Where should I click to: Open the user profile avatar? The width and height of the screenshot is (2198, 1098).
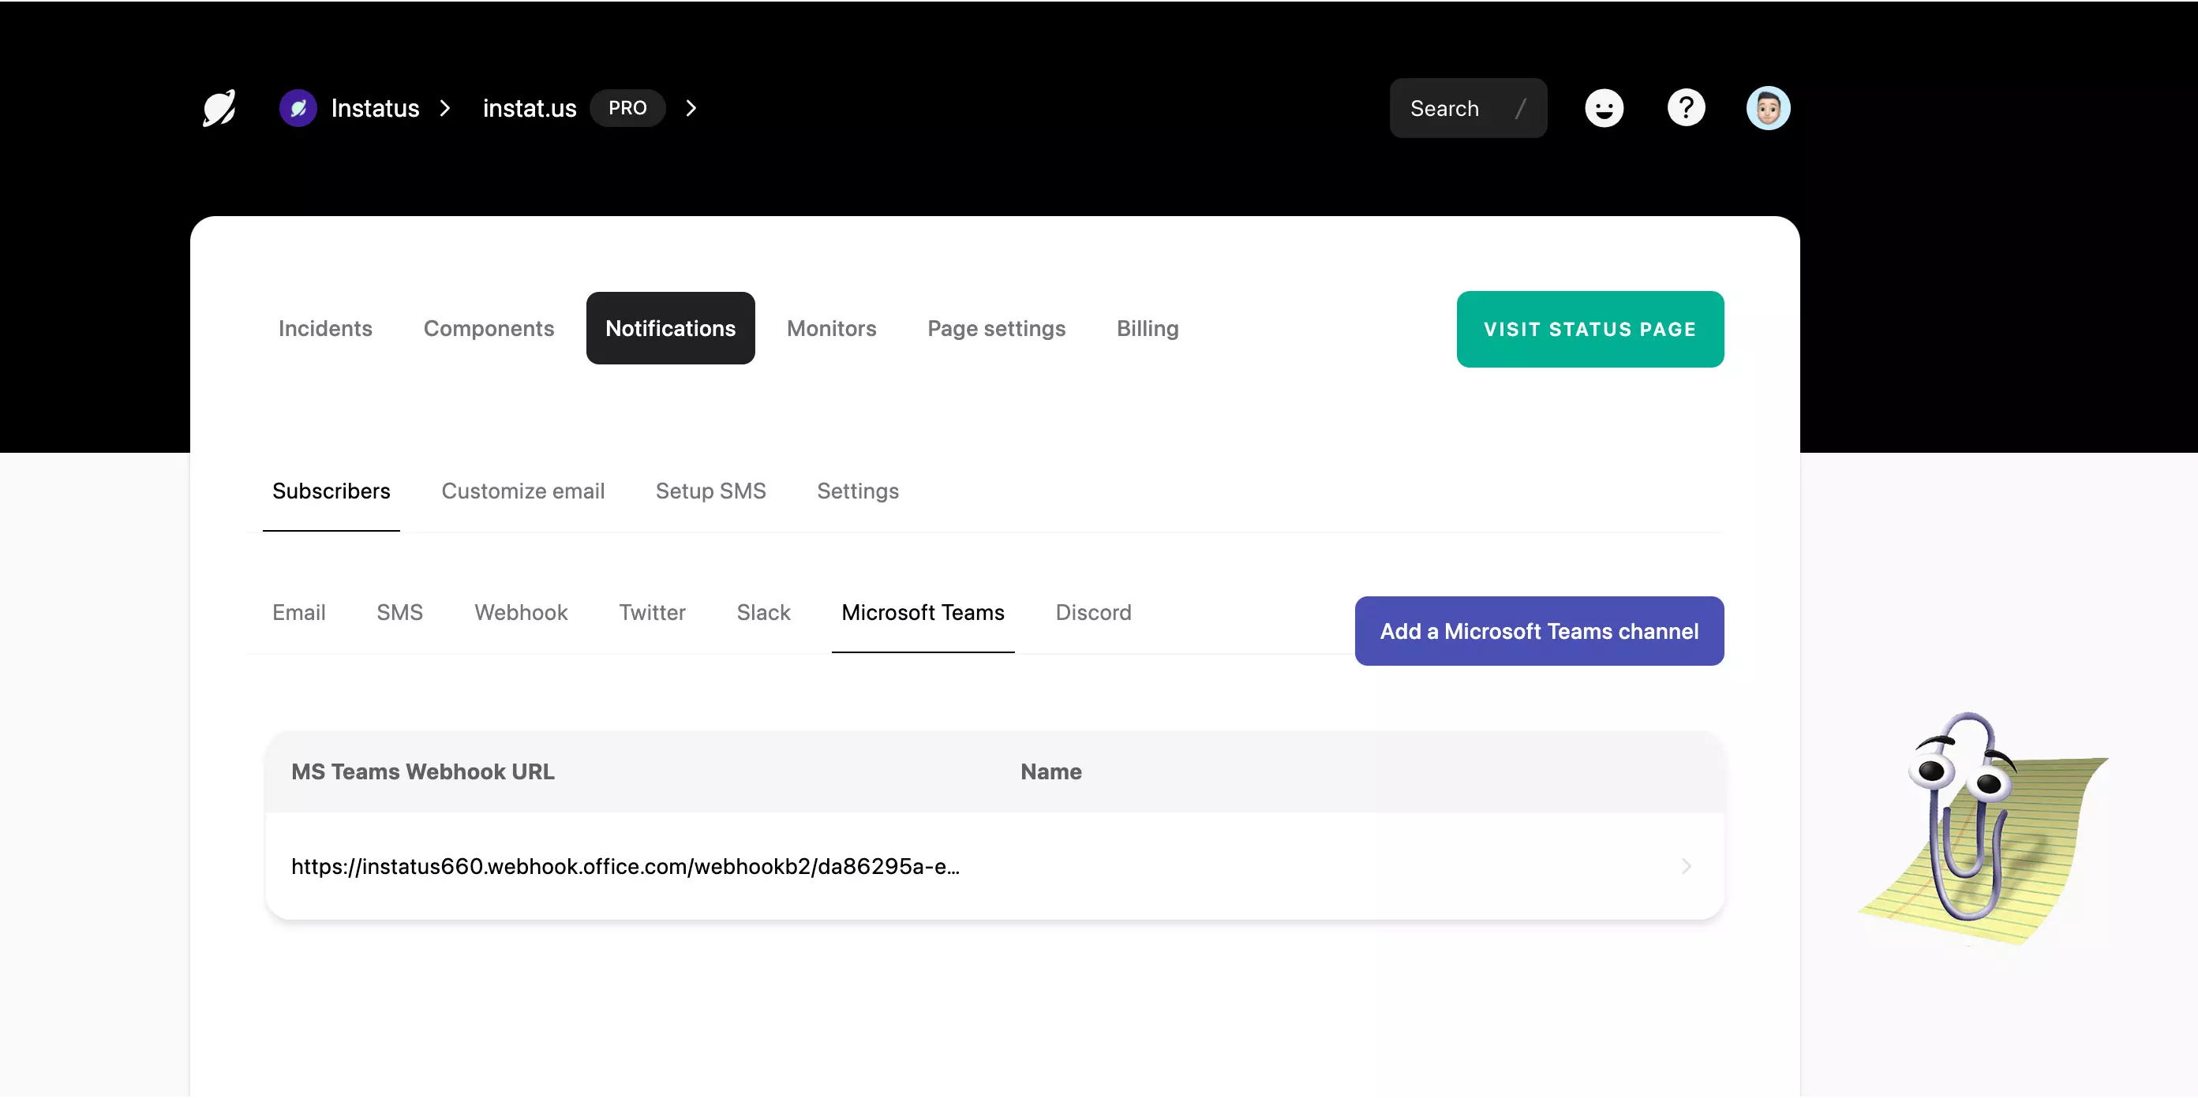pos(1768,108)
